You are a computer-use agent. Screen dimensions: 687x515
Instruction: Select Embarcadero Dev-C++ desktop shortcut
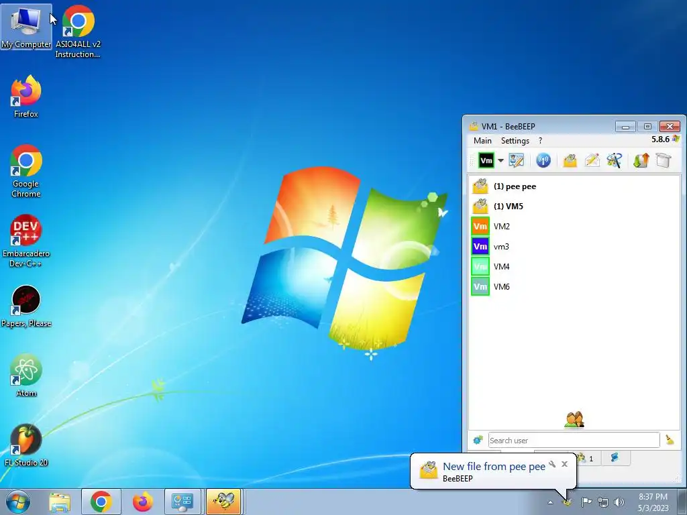(x=26, y=241)
